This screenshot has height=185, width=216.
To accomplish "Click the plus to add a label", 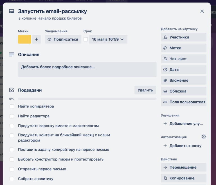I will click(x=36, y=39).
